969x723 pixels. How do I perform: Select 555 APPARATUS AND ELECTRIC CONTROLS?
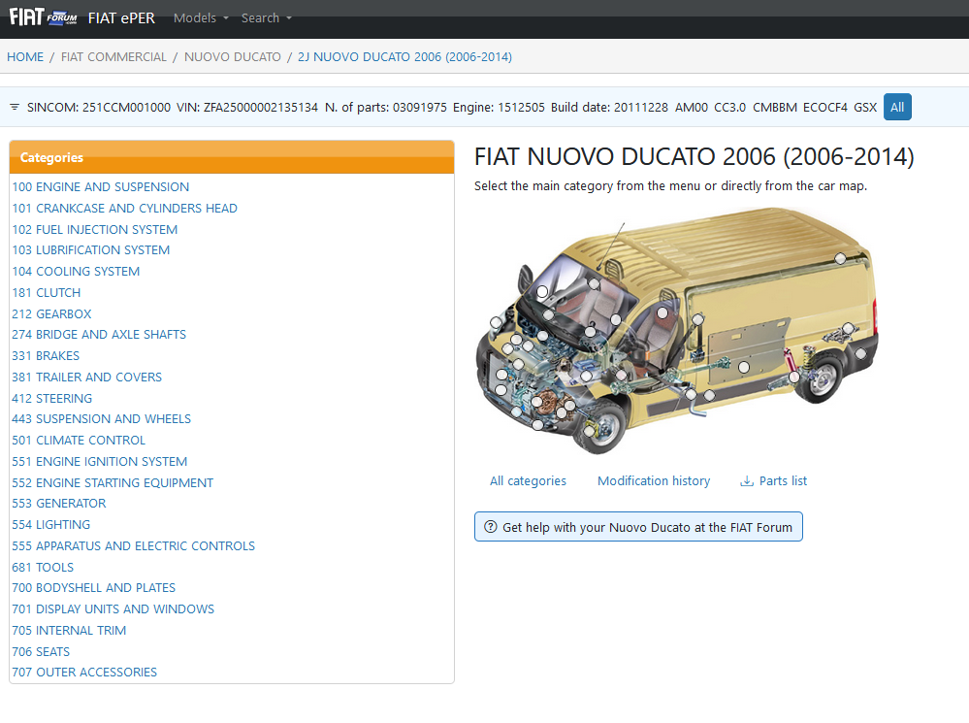(x=134, y=546)
